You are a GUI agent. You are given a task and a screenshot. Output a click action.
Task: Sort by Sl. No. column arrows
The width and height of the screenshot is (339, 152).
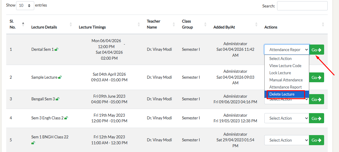pos(23,24)
